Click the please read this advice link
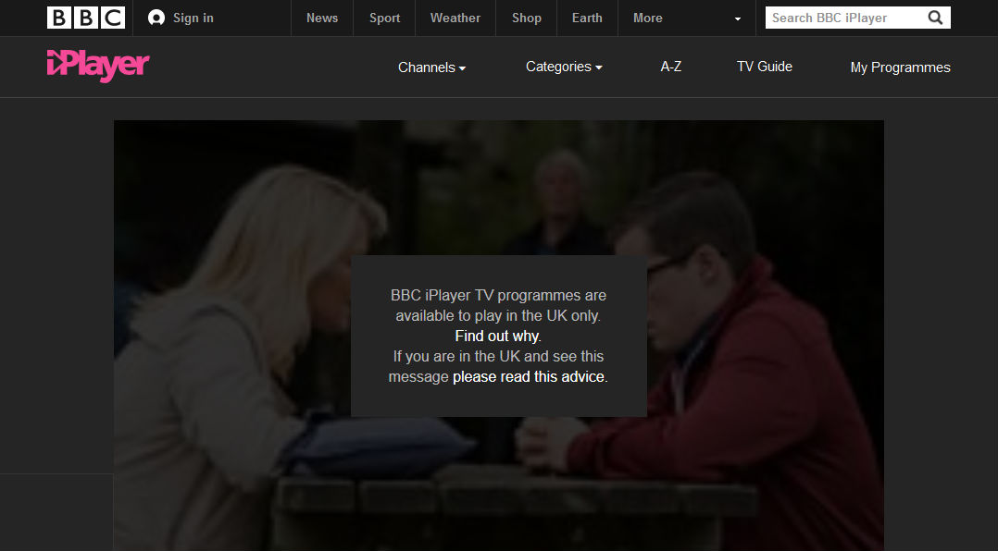The image size is (998, 551). click(529, 377)
